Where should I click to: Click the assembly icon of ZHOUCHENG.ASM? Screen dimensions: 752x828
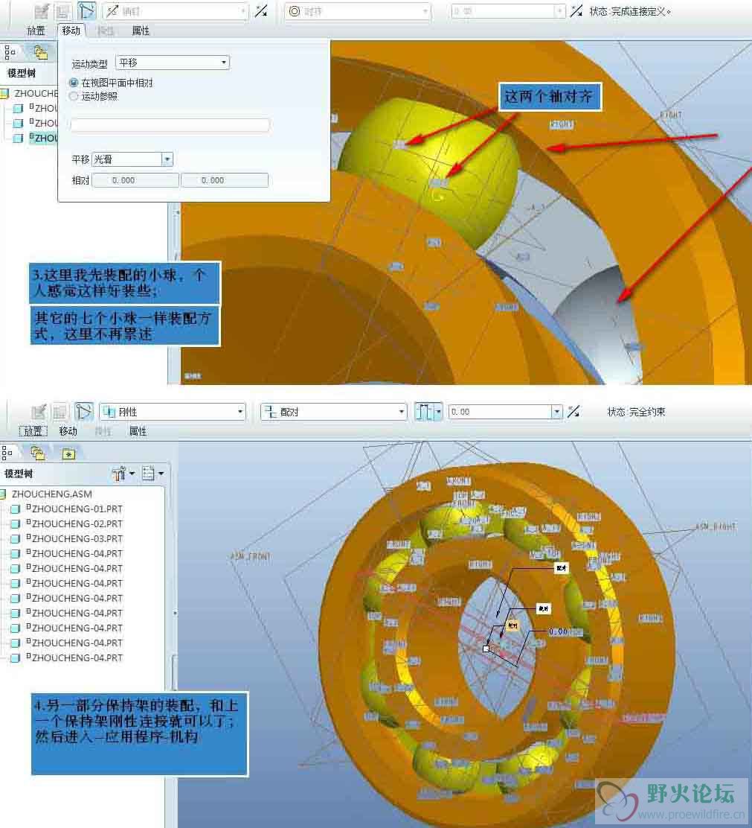(x=4, y=494)
